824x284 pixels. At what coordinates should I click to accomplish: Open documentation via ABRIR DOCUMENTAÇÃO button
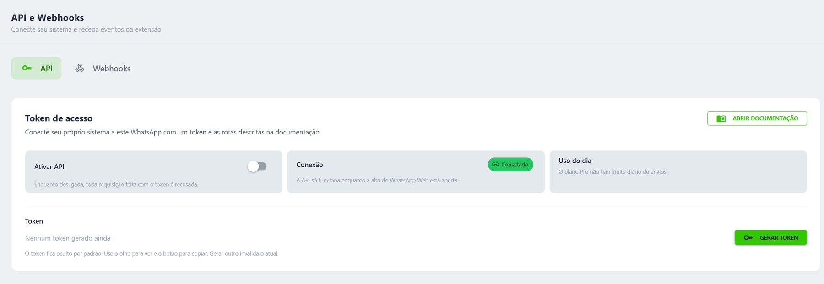(x=757, y=118)
